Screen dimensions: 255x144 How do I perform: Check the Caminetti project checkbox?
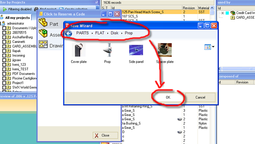(x=4, y=42)
